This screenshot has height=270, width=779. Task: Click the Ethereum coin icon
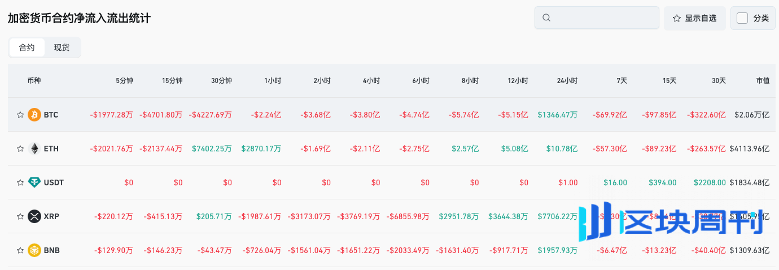pos(34,149)
